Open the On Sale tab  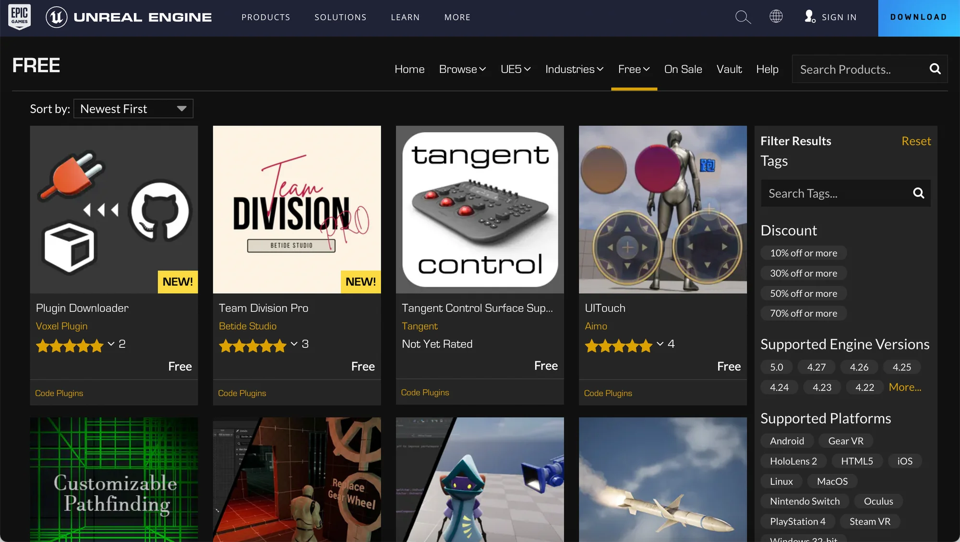click(683, 69)
